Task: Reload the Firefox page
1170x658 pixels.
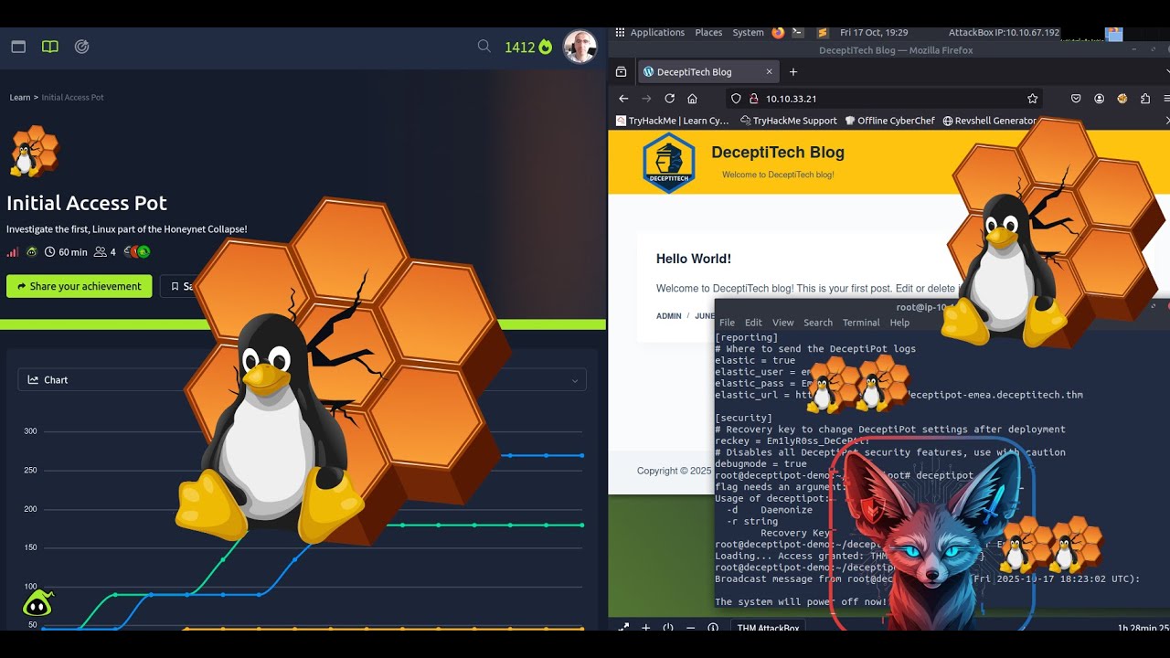Action: tap(670, 99)
